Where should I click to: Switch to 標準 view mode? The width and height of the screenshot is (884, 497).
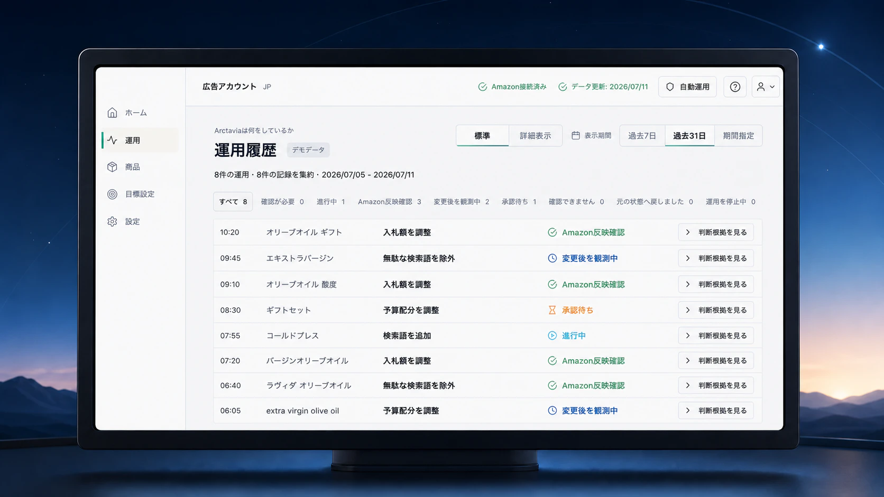pyautogui.click(x=482, y=136)
